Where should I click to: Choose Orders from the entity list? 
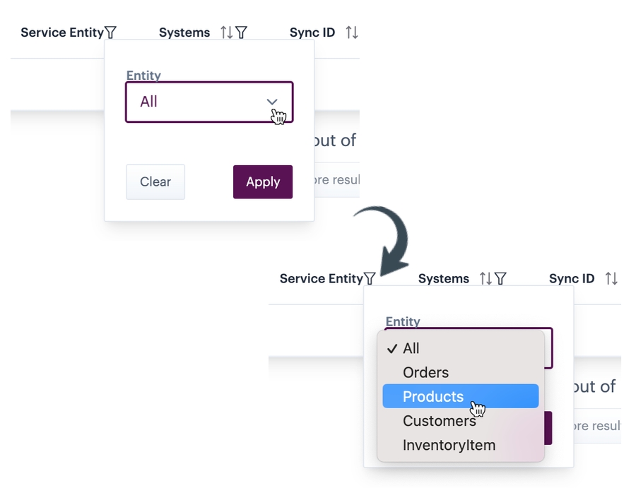coord(425,372)
